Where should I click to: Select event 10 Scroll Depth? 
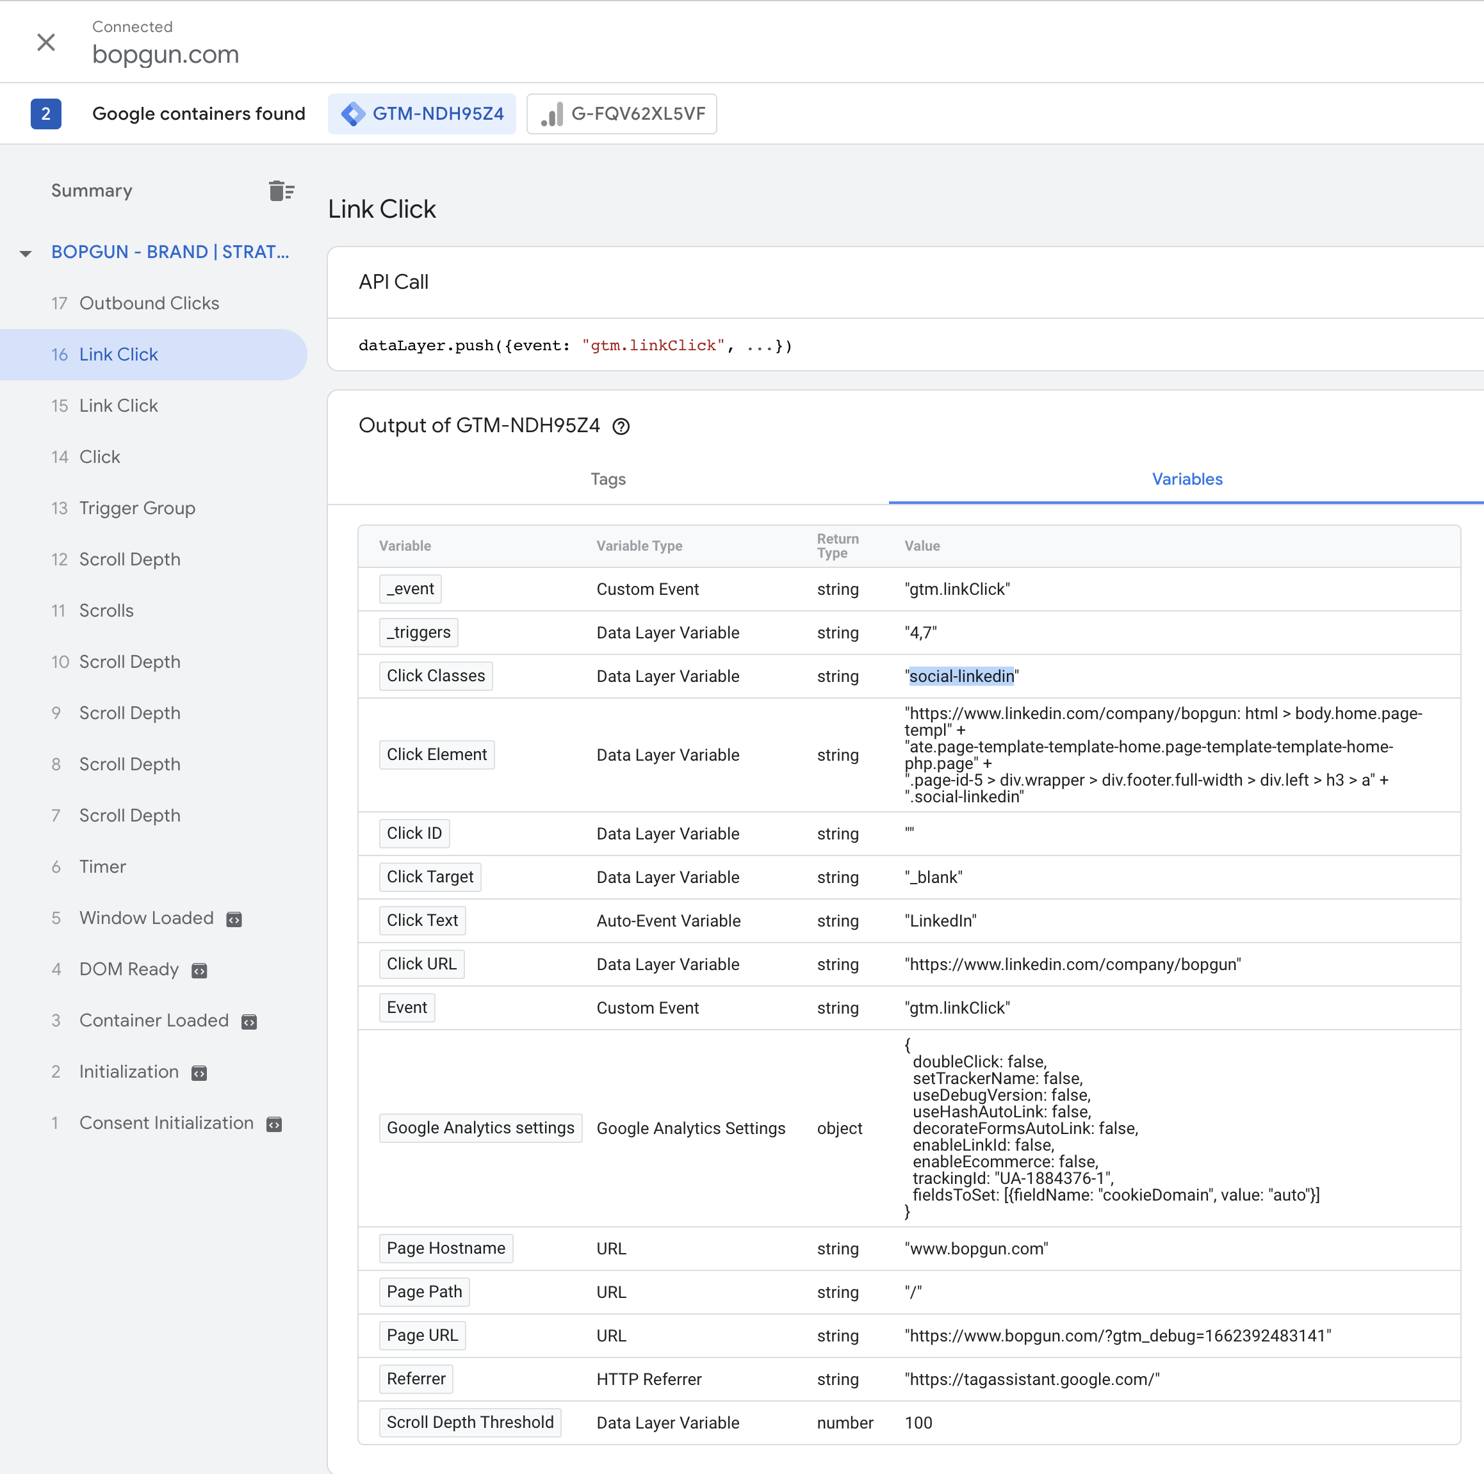point(154,662)
